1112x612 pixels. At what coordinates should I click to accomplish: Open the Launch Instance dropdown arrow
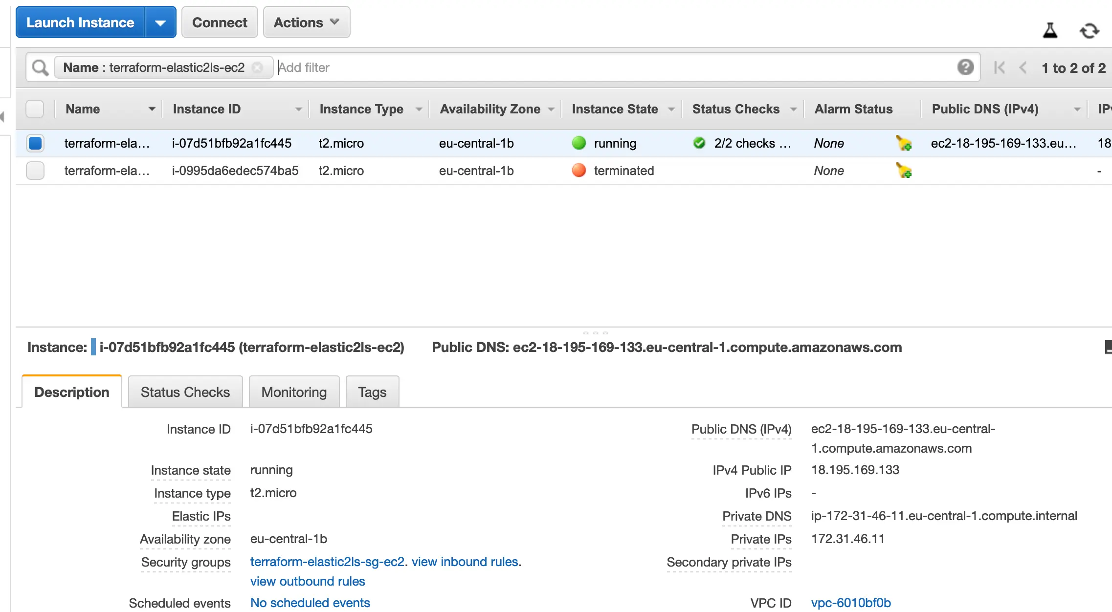tap(160, 22)
